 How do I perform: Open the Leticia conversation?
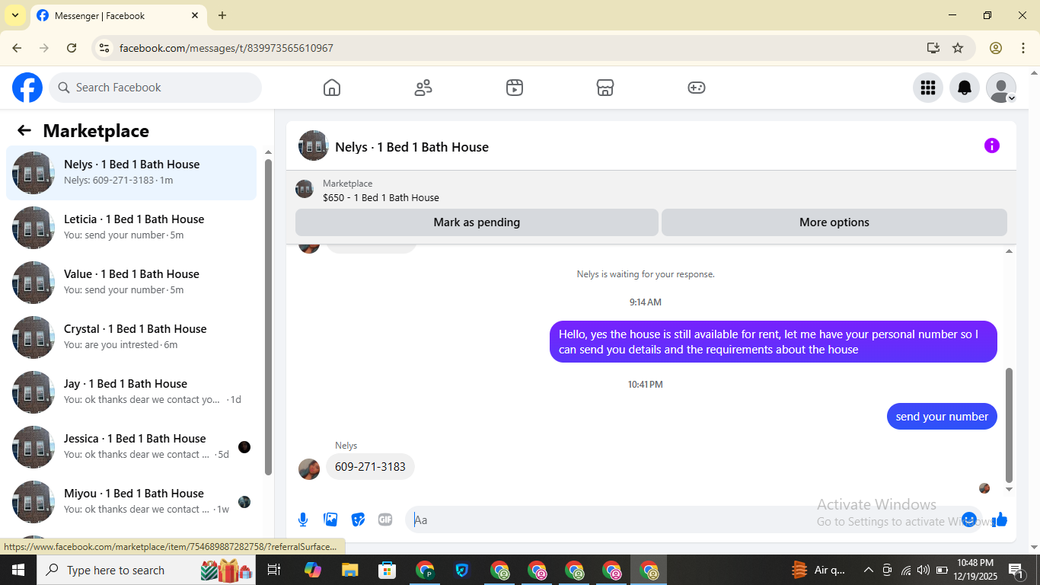[x=131, y=228]
